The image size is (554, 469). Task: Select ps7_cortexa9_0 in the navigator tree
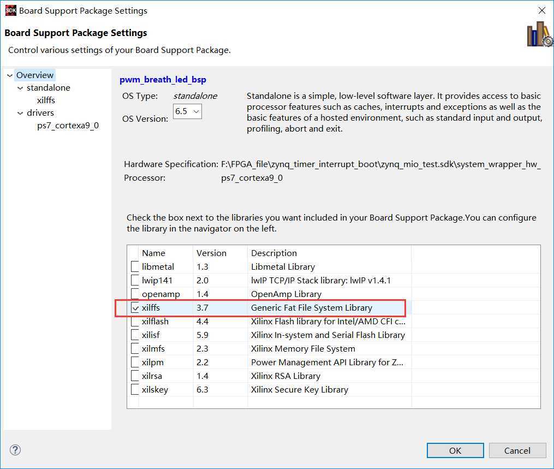click(68, 126)
